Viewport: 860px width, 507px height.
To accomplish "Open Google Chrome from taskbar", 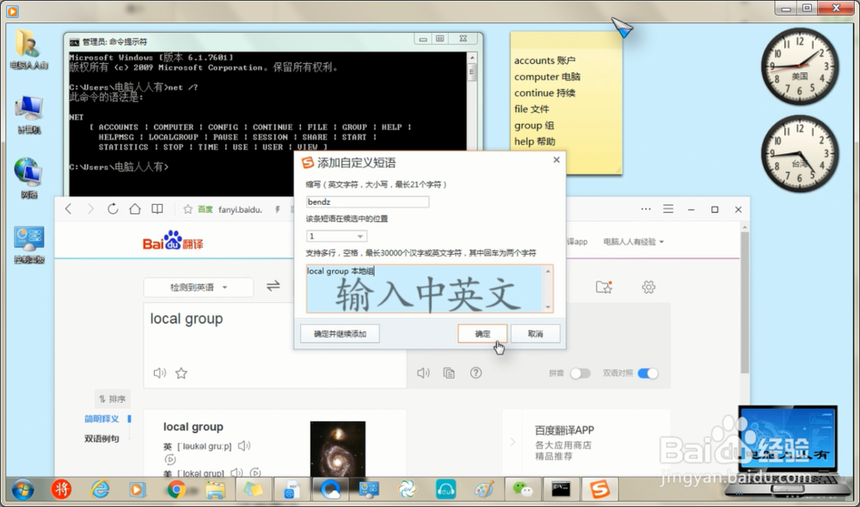I will pos(176,490).
